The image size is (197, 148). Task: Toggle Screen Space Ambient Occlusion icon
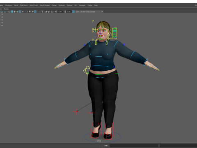pos(30,12)
